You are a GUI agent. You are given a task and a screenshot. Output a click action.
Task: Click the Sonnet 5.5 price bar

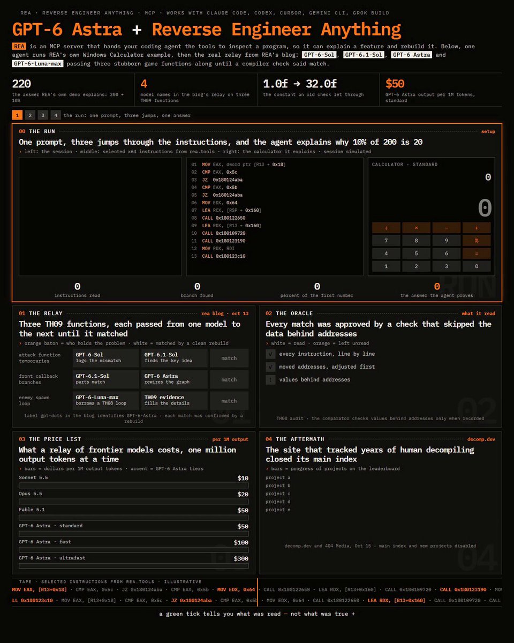coord(133,485)
